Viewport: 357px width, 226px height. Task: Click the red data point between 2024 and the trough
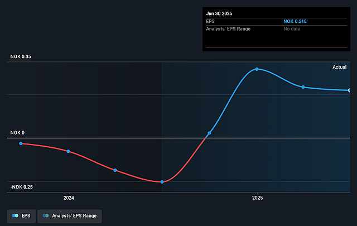click(115, 170)
